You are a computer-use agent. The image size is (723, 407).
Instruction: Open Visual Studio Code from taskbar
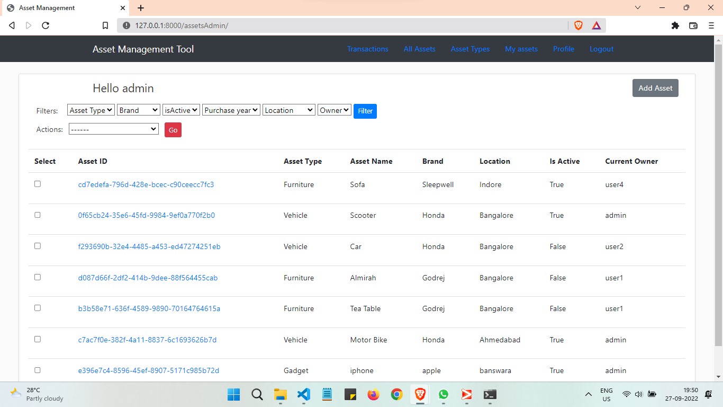coord(303,394)
